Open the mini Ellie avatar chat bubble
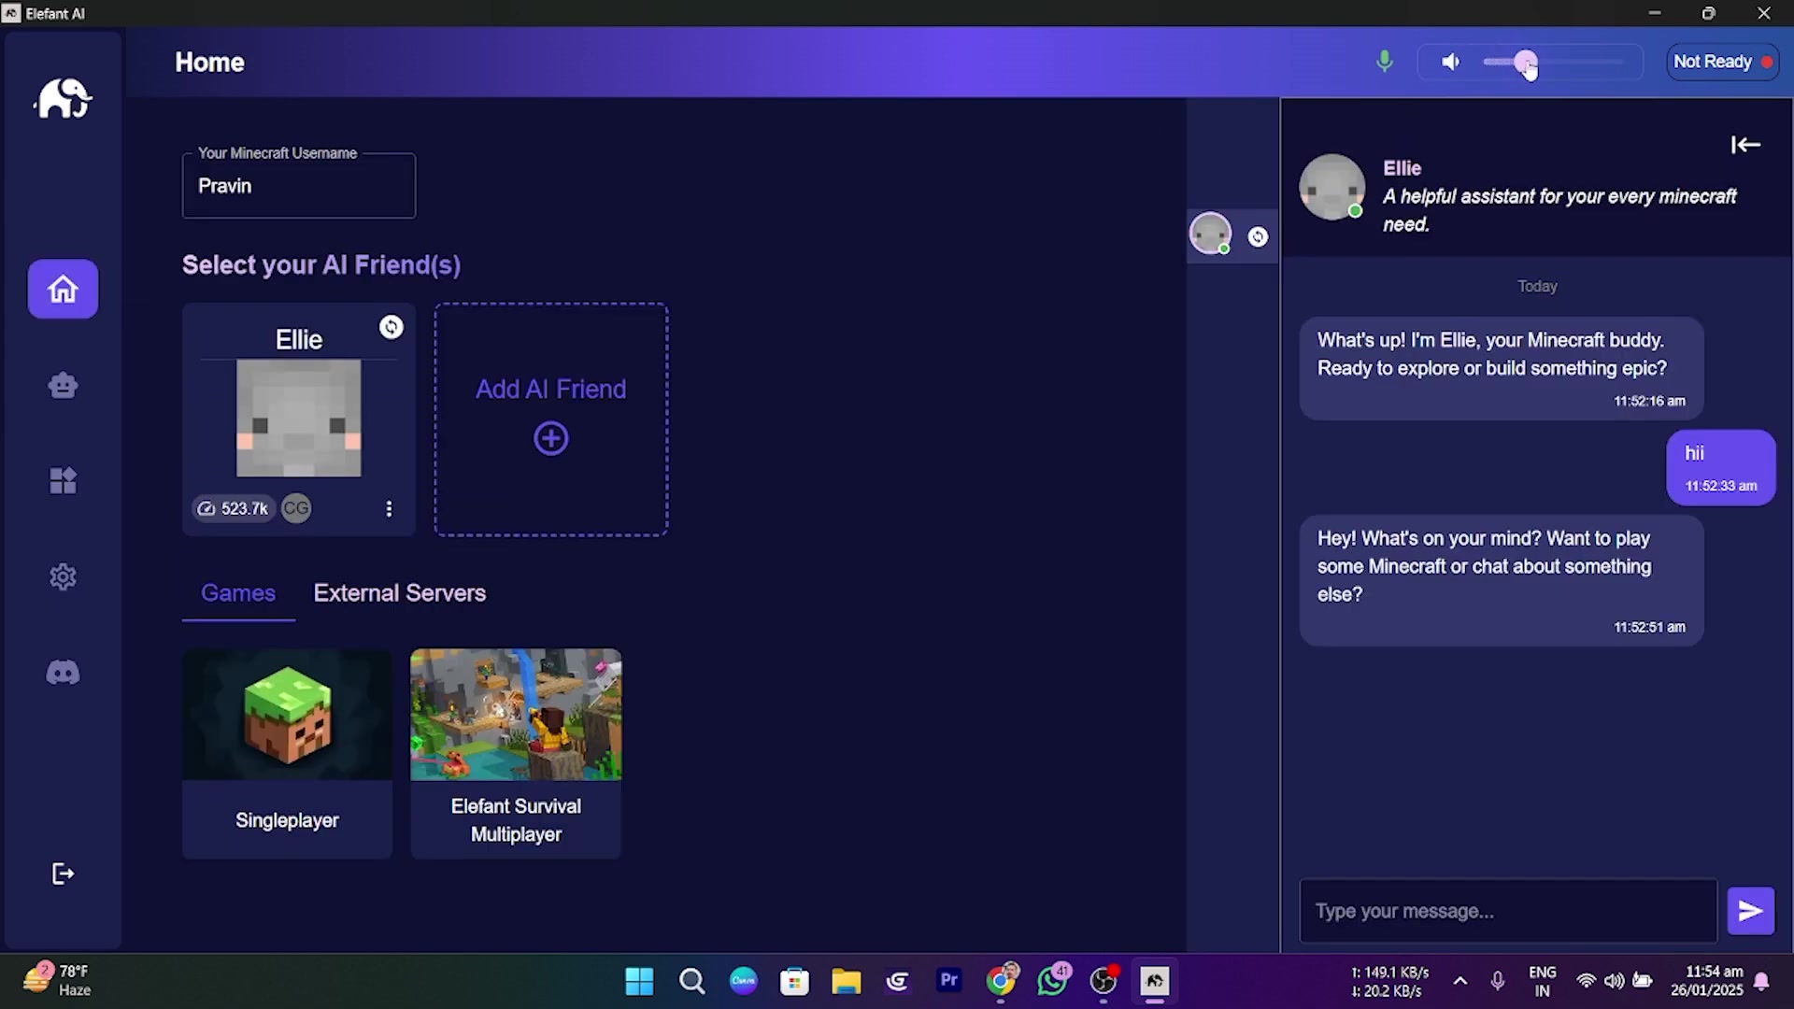The height and width of the screenshot is (1009, 1794). (1210, 234)
